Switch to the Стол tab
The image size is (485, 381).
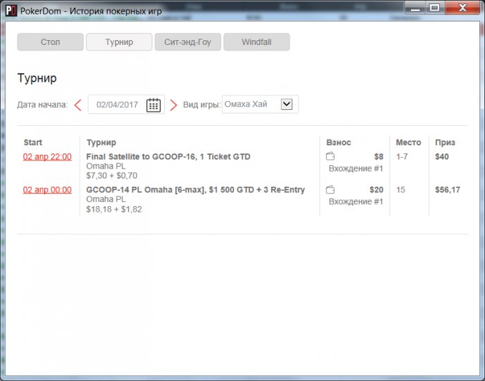pyautogui.click(x=51, y=42)
